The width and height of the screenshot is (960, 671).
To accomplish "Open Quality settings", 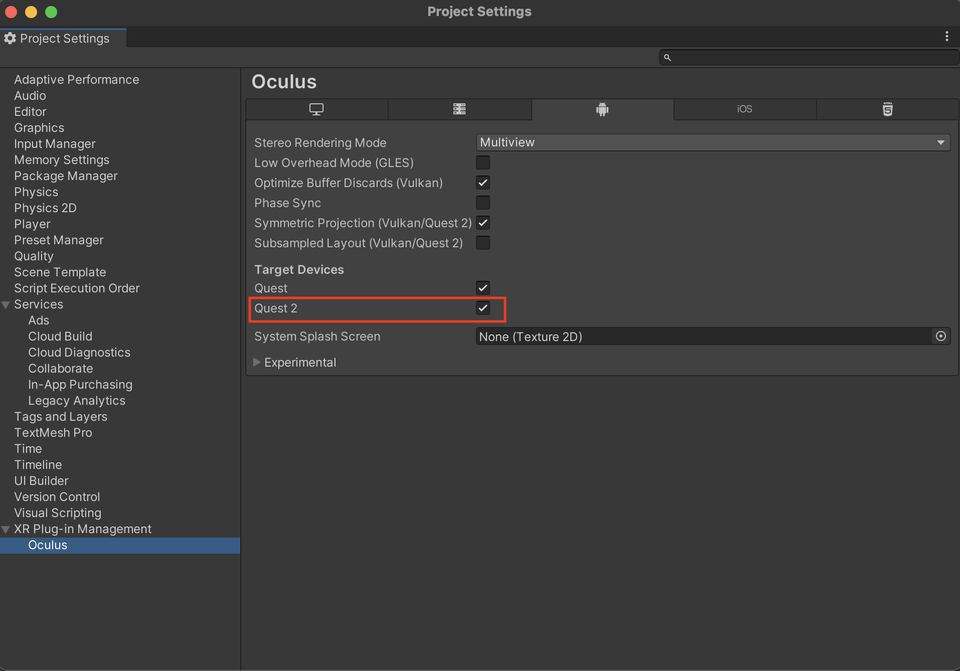I will pyautogui.click(x=34, y=256).
